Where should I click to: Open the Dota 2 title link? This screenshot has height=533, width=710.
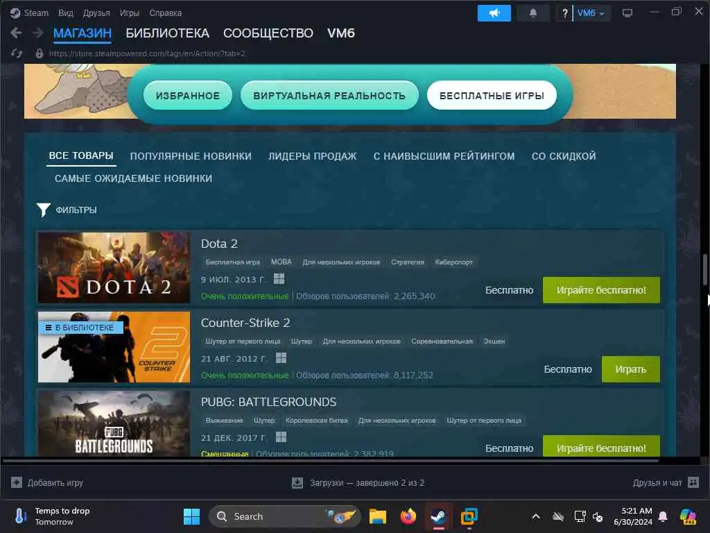[x=219, y=244]
